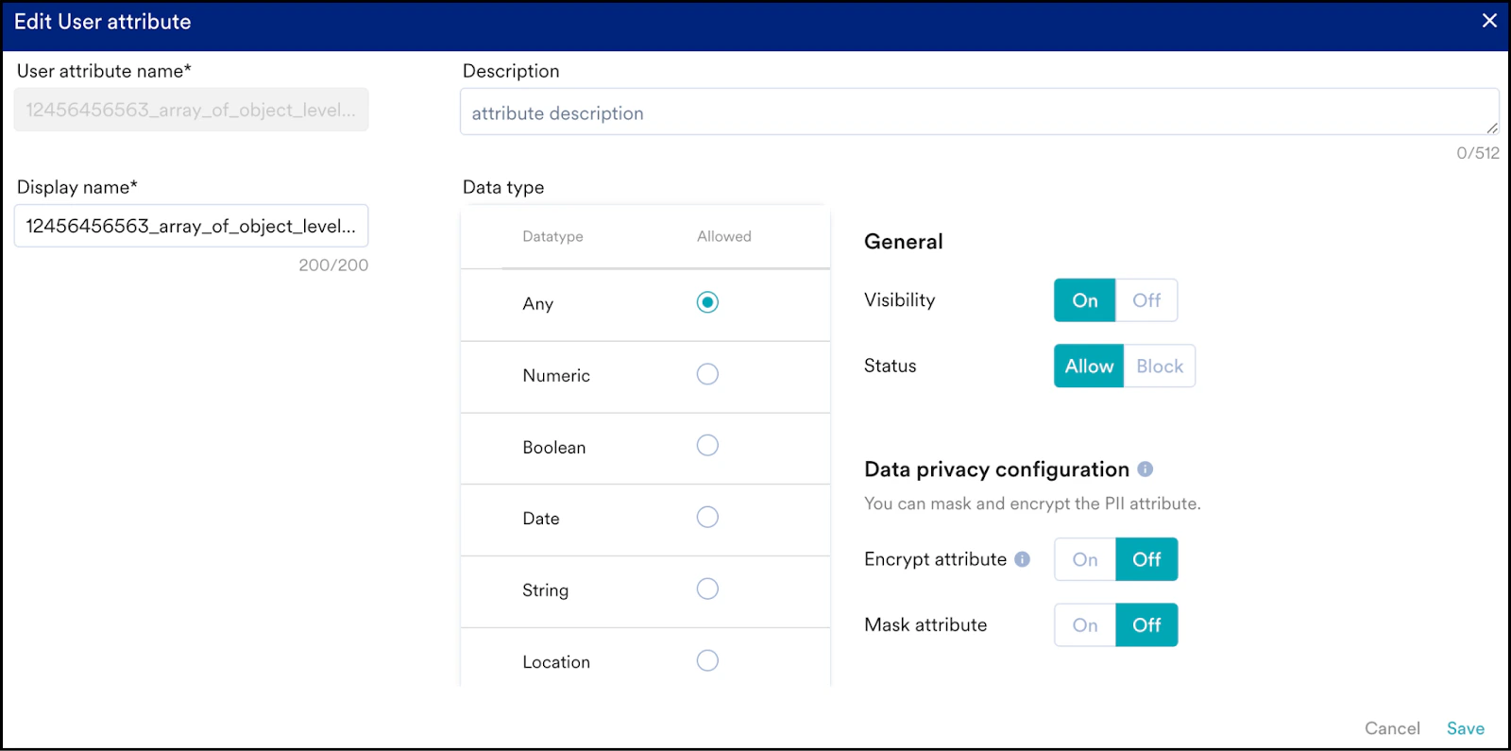Click the String datatype label
The width and height of the screenshot is (1511, 751).
click(x=546, y=590)
